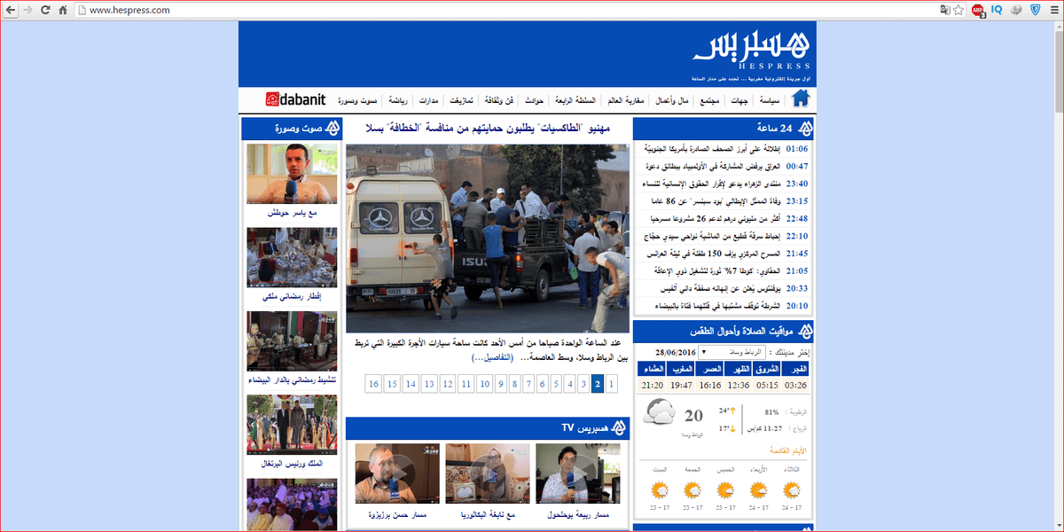The image size is (1064, 532).
Task: Open the blue shield VPN extension
Action: (1034, 10)
